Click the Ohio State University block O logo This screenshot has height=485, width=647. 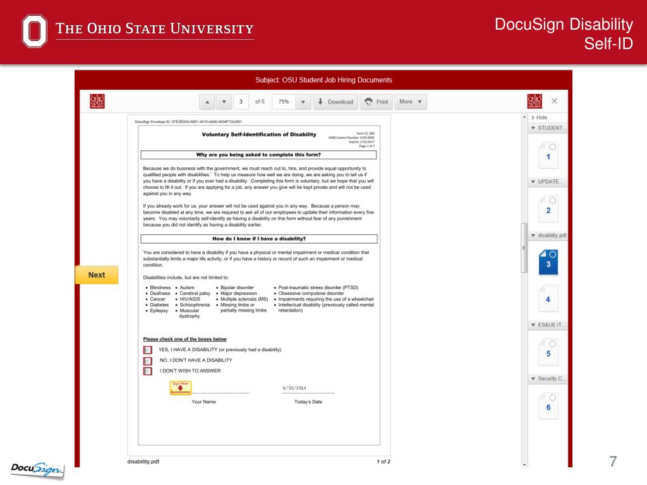pos(35,31)
